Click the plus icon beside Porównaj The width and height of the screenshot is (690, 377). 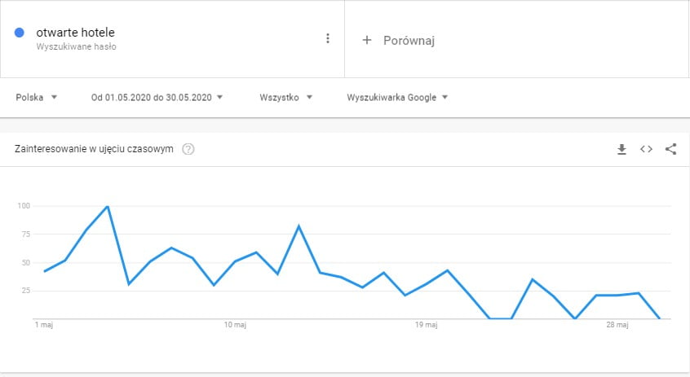click(366, 41)
